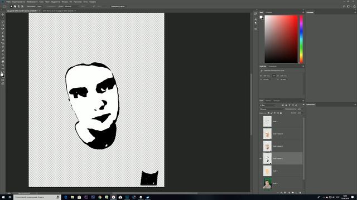This screenshot has height=200, width=357.
Task: Choose Subtract from Selection mode
Action: pyautogui.click(x=18, y=6)
